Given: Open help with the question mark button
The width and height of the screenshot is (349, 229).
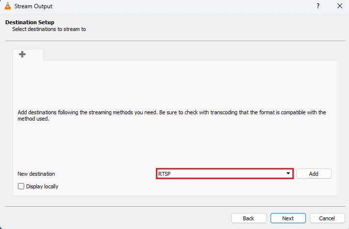Looking at the screenshot, I should tap(318, 6).
